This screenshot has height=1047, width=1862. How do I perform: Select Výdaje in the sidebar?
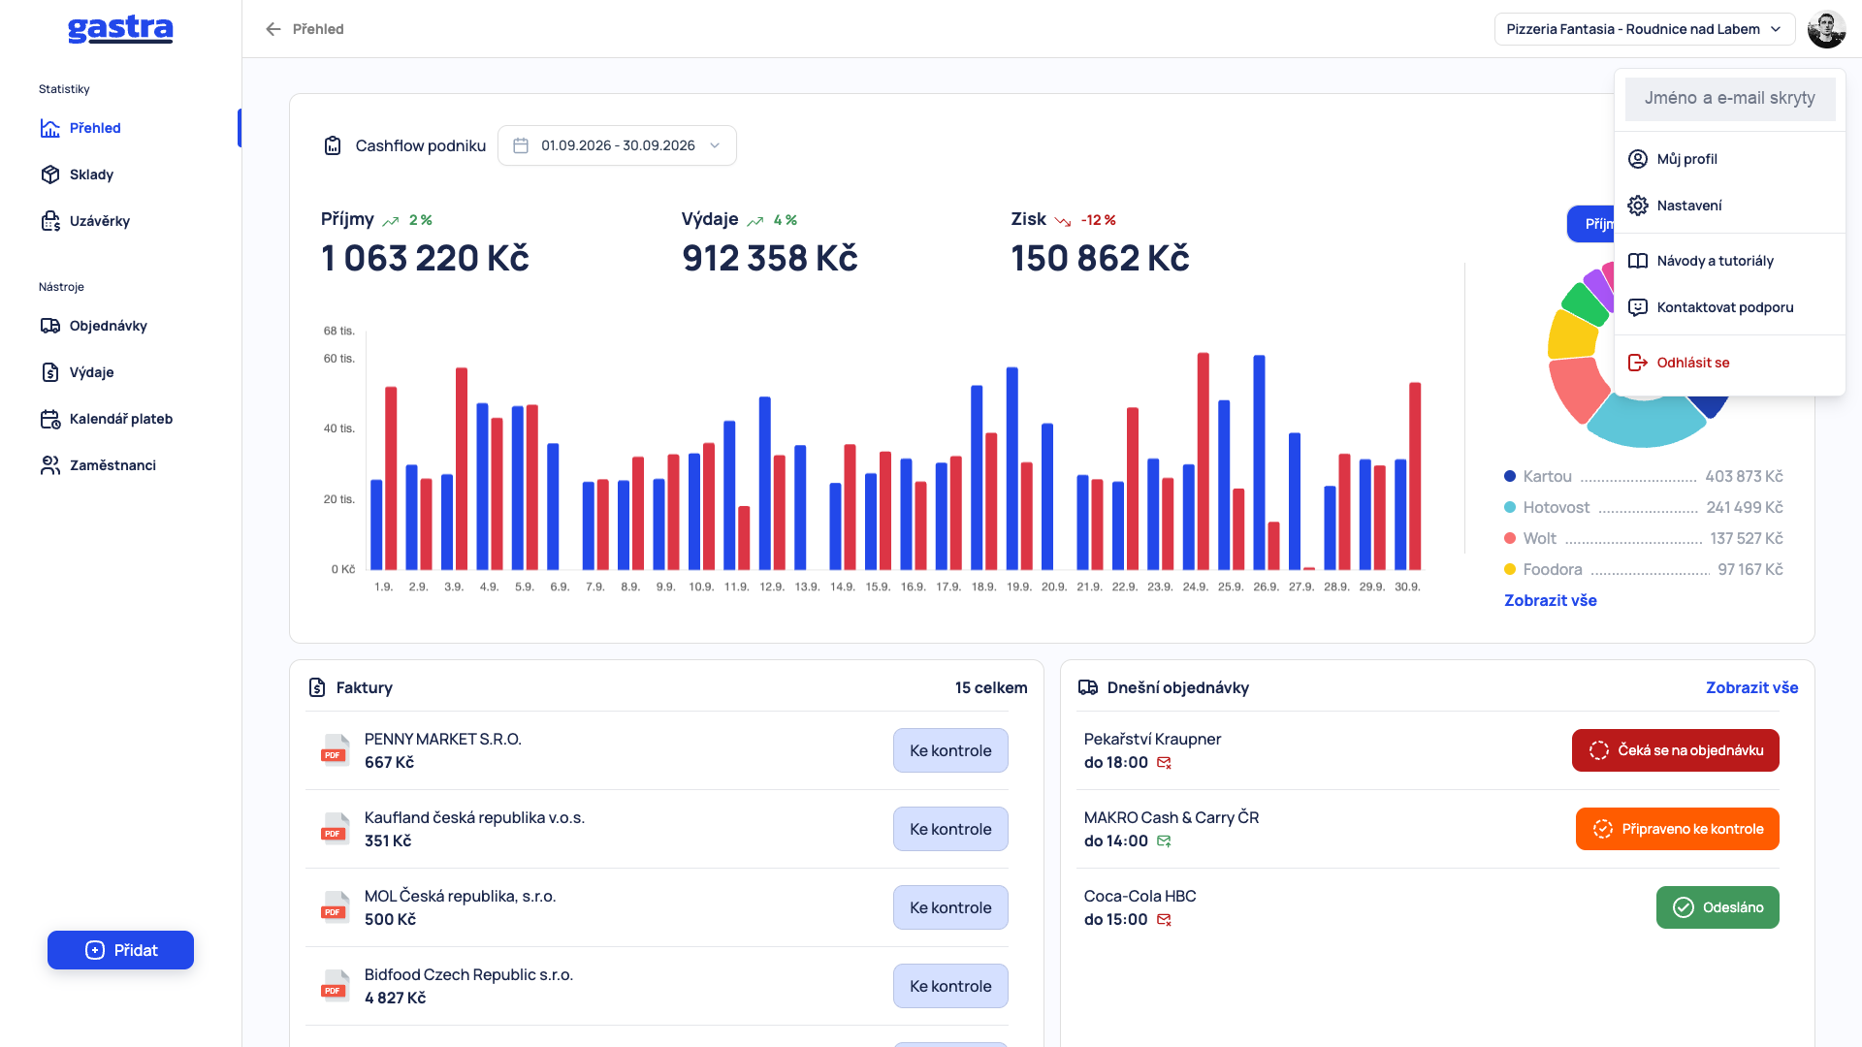91,372
